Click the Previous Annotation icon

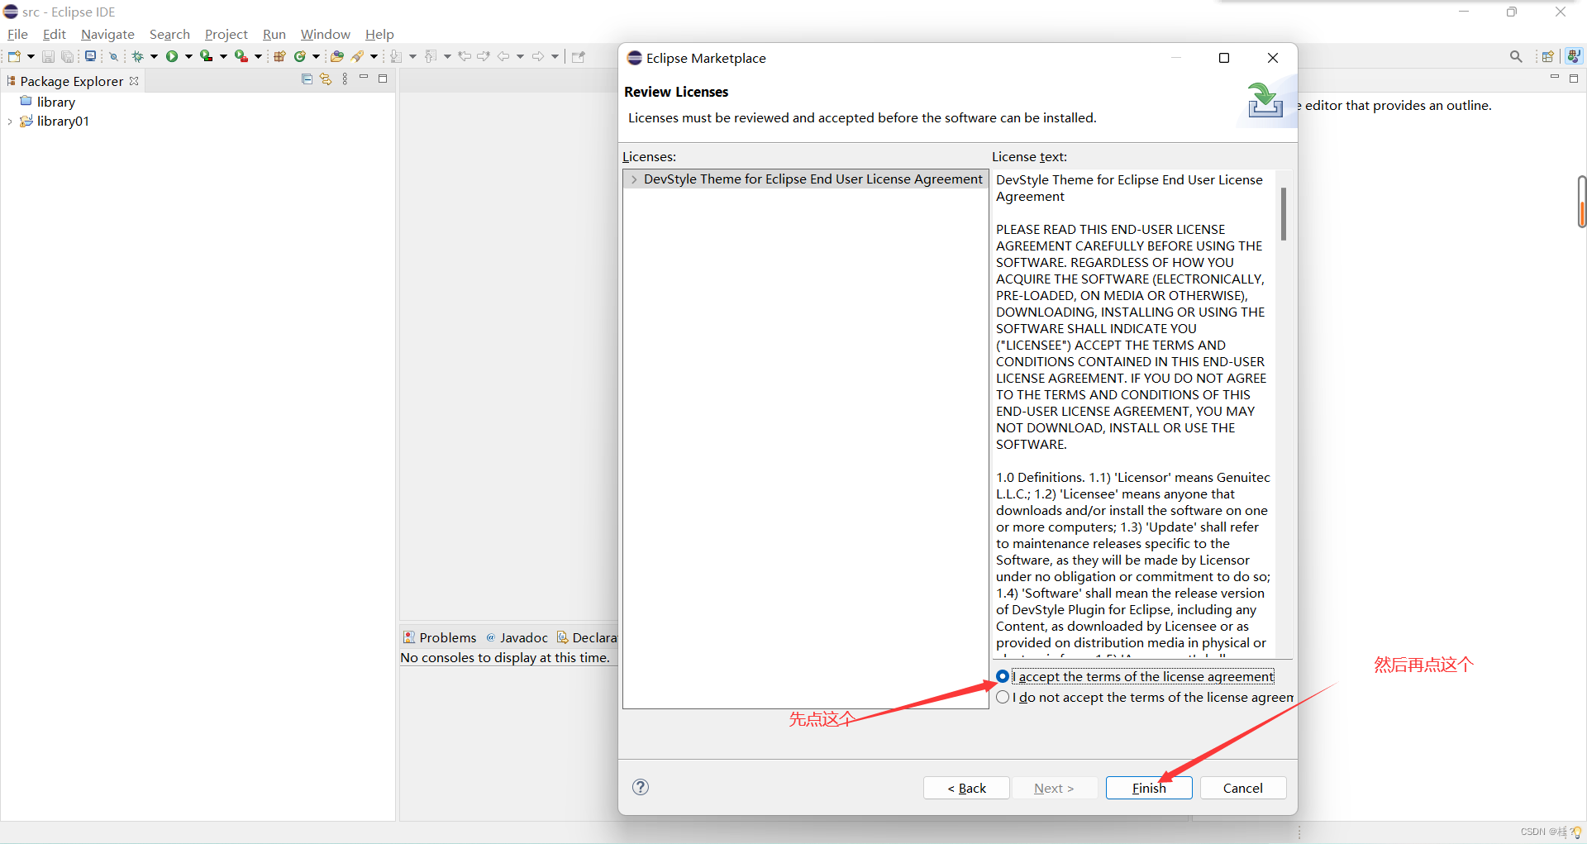pyautogui.click(x=431, y=56)
